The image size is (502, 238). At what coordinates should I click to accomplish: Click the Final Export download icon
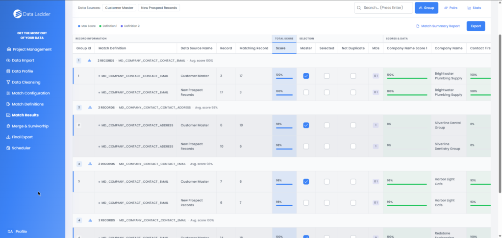(x=8, y=137)
